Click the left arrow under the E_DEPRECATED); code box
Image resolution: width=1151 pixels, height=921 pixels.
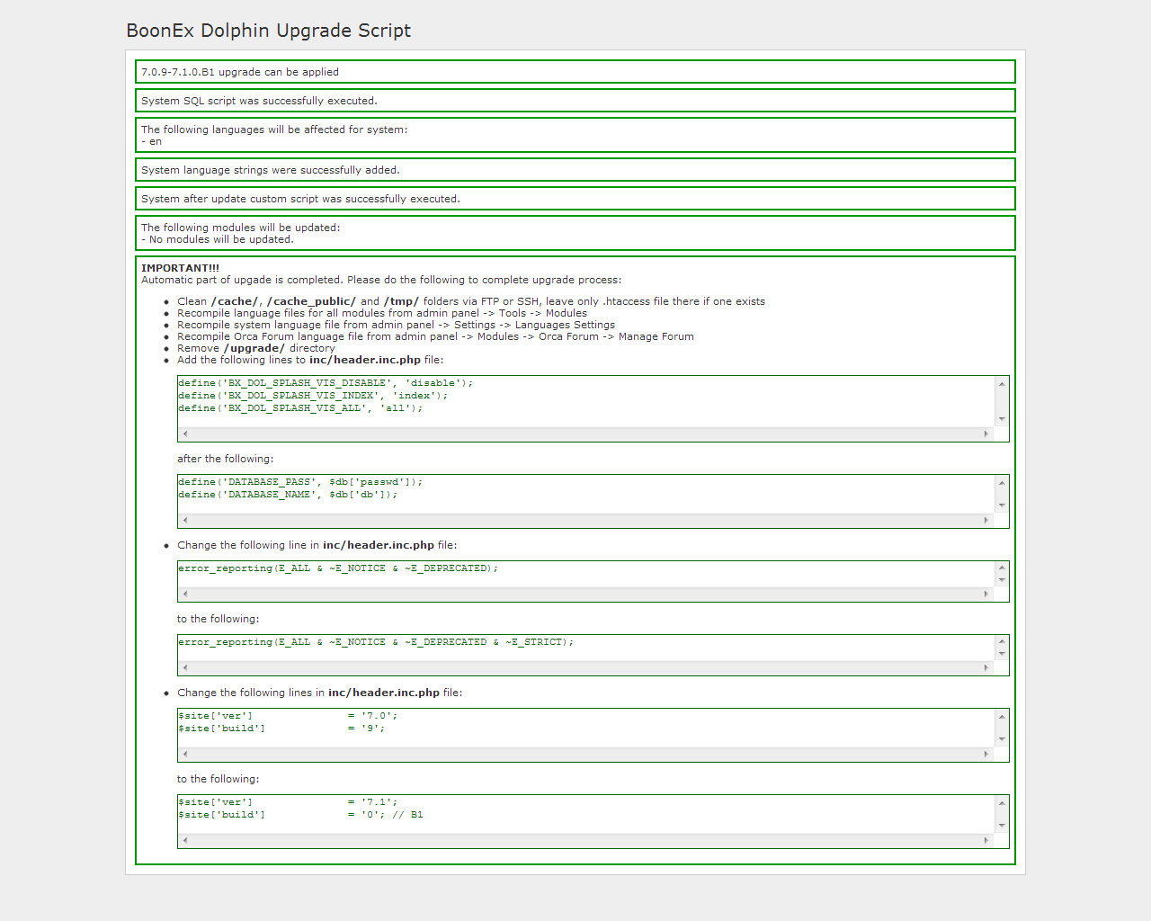[x=185, y=594]
